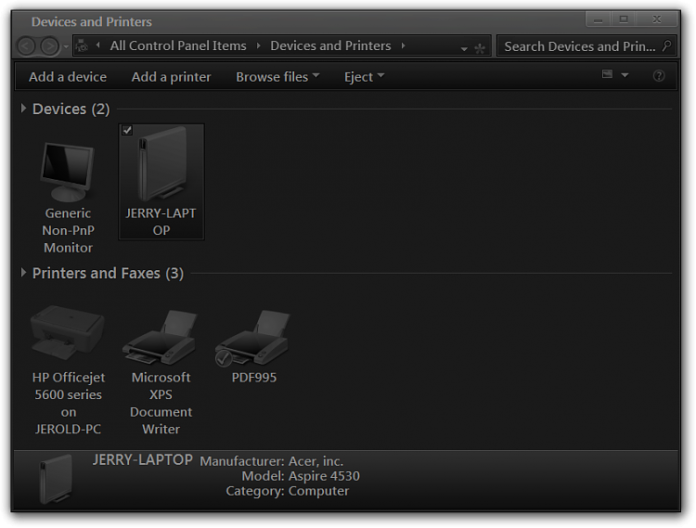
Task: Open the help question mark icon
Action: (659, 76)
